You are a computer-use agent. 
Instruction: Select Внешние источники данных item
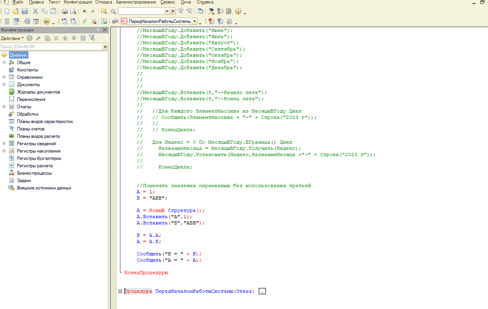[x=44, y=188]
